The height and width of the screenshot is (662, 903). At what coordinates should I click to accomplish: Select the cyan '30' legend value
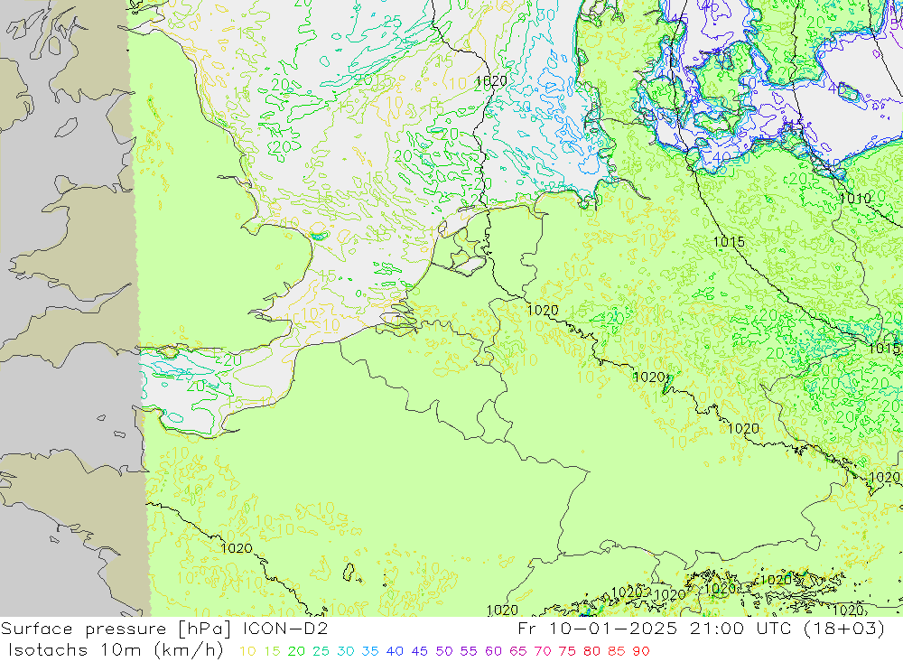[x=346, y=651]
